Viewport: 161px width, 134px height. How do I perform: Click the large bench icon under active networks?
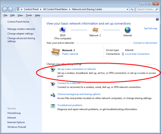(55, 52)
